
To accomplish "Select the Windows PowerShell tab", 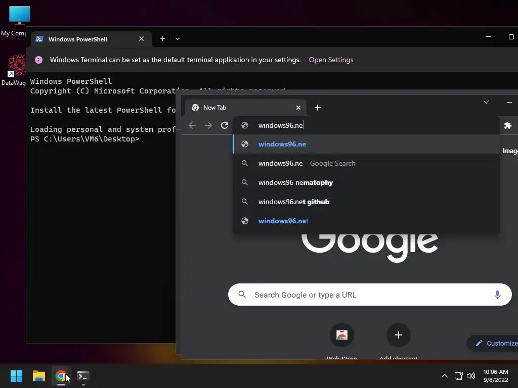I will 92,39.
